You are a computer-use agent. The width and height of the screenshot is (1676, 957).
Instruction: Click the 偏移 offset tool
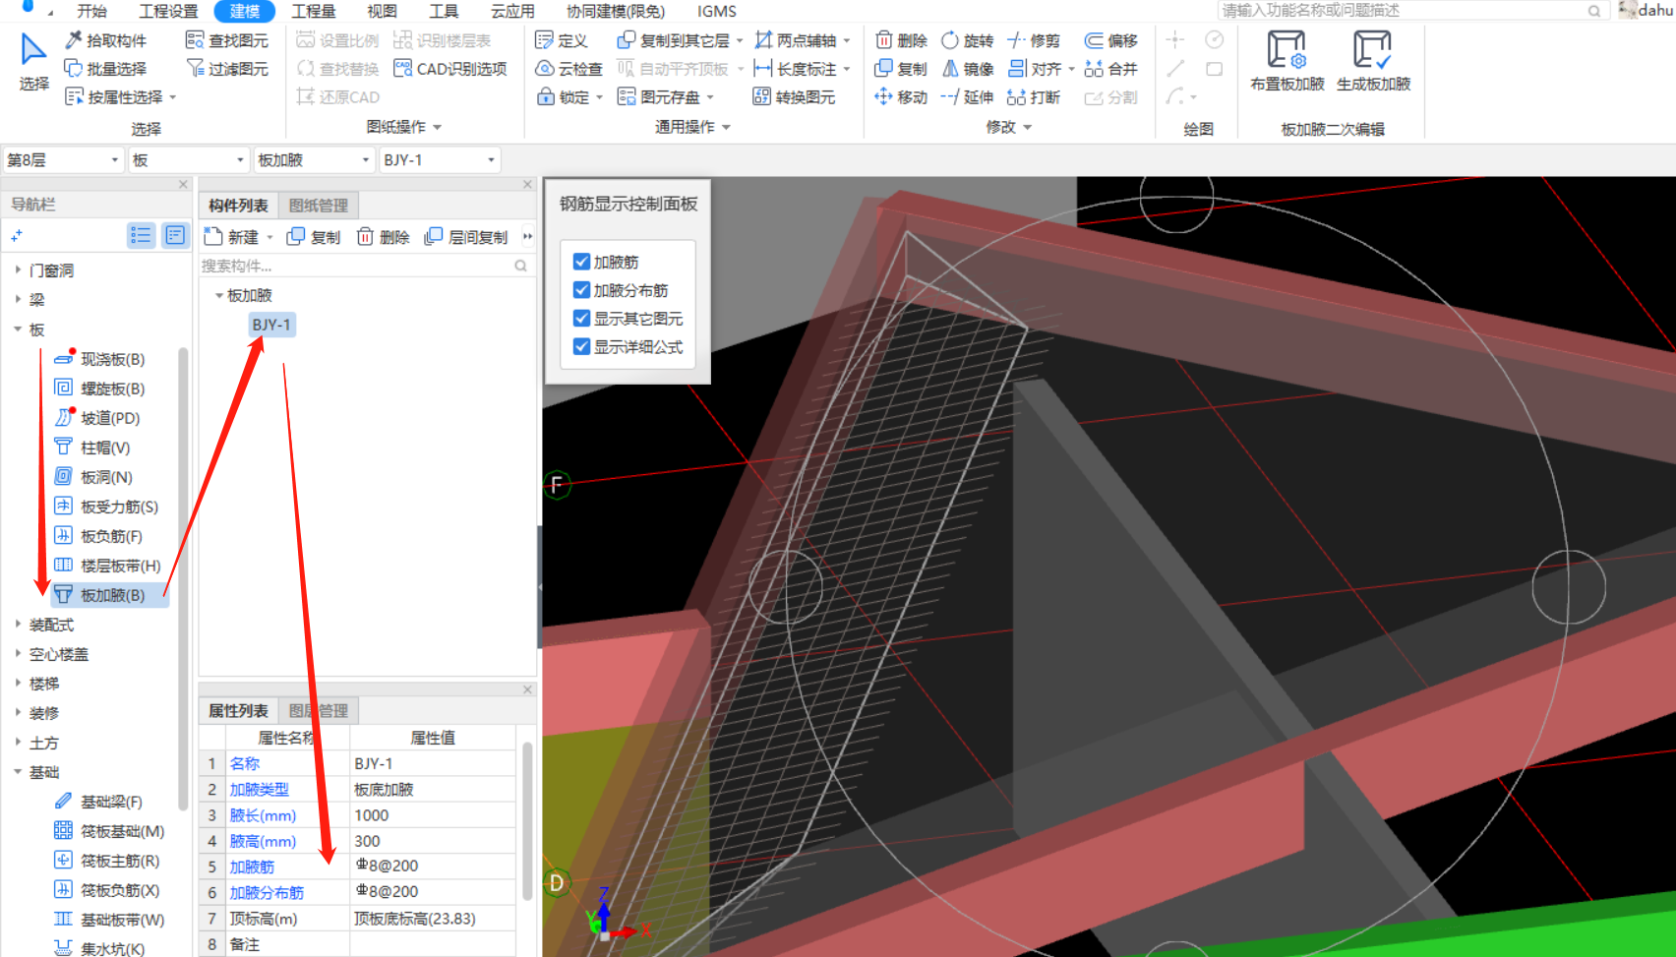1111,40
